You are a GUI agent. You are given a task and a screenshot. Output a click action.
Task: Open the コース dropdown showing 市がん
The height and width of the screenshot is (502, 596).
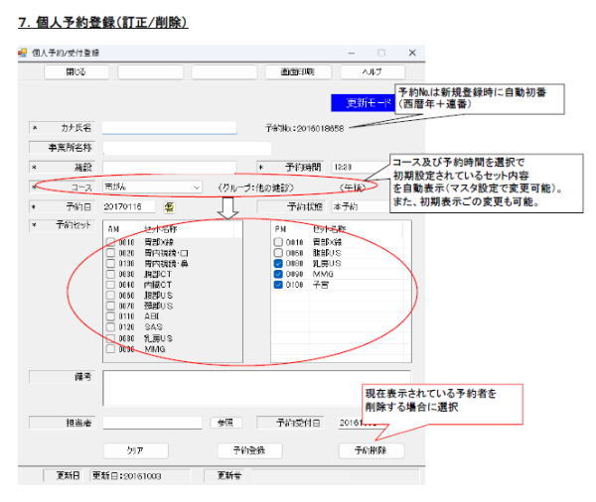tap(153, 188)
